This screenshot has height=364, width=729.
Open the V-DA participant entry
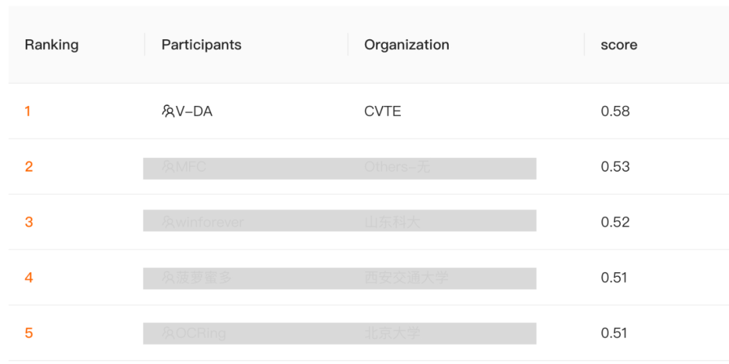point(194,111)
